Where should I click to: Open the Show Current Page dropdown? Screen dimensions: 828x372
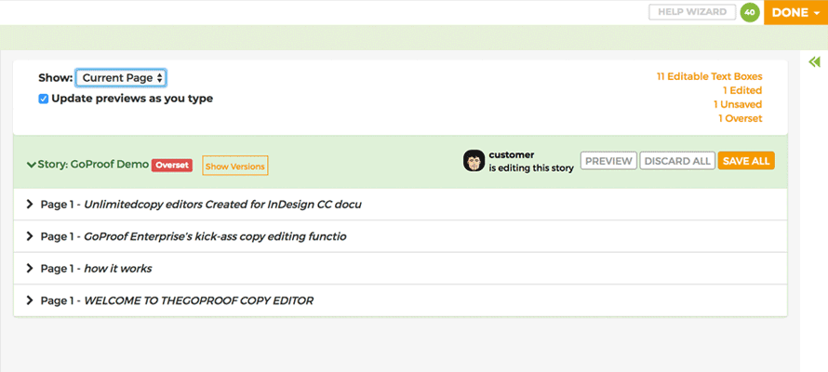pyautogui.click(x=121, y=78)
